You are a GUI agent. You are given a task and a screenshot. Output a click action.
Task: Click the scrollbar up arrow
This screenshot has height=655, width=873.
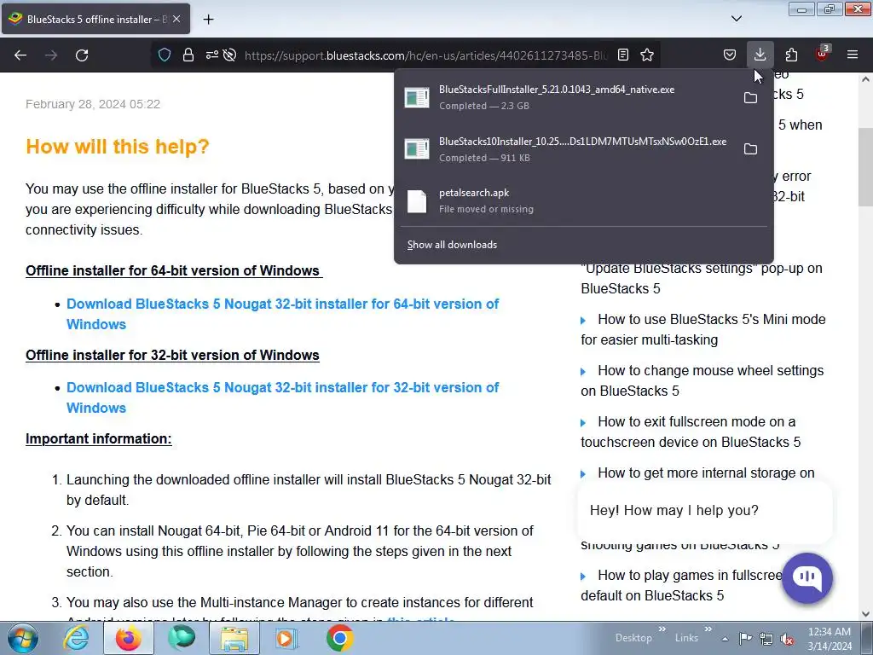[865, 79]
